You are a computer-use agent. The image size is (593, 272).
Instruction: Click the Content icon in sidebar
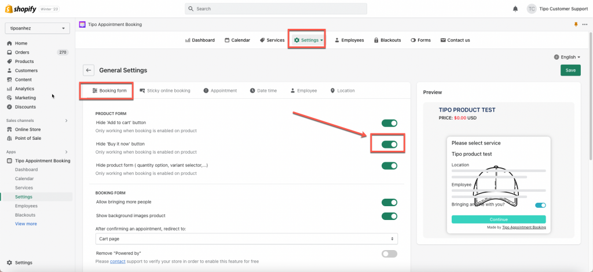pos(9,80)
